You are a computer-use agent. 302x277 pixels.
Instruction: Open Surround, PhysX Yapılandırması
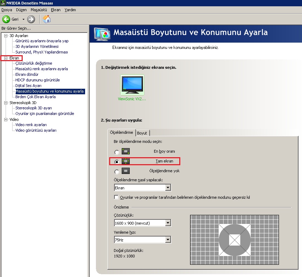41,52
